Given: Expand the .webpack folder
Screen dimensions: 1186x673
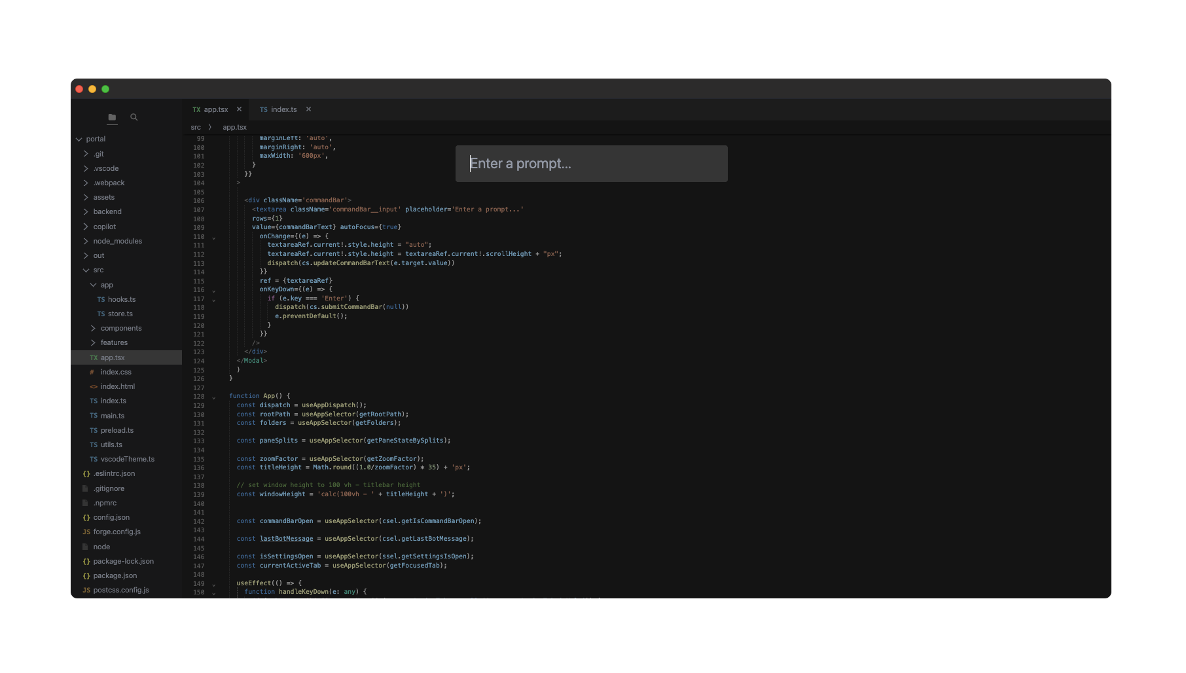Looking at the screenshot, I should pos(86,183).
